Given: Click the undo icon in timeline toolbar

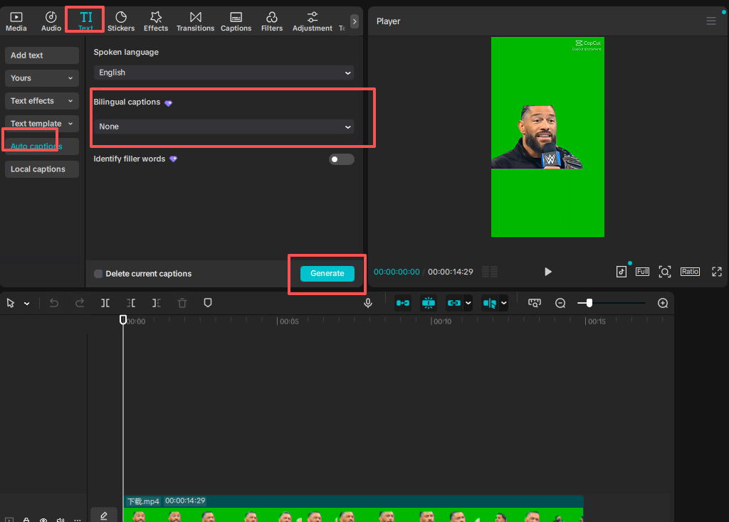Looking at the screenshot, I should click(53, 303).
